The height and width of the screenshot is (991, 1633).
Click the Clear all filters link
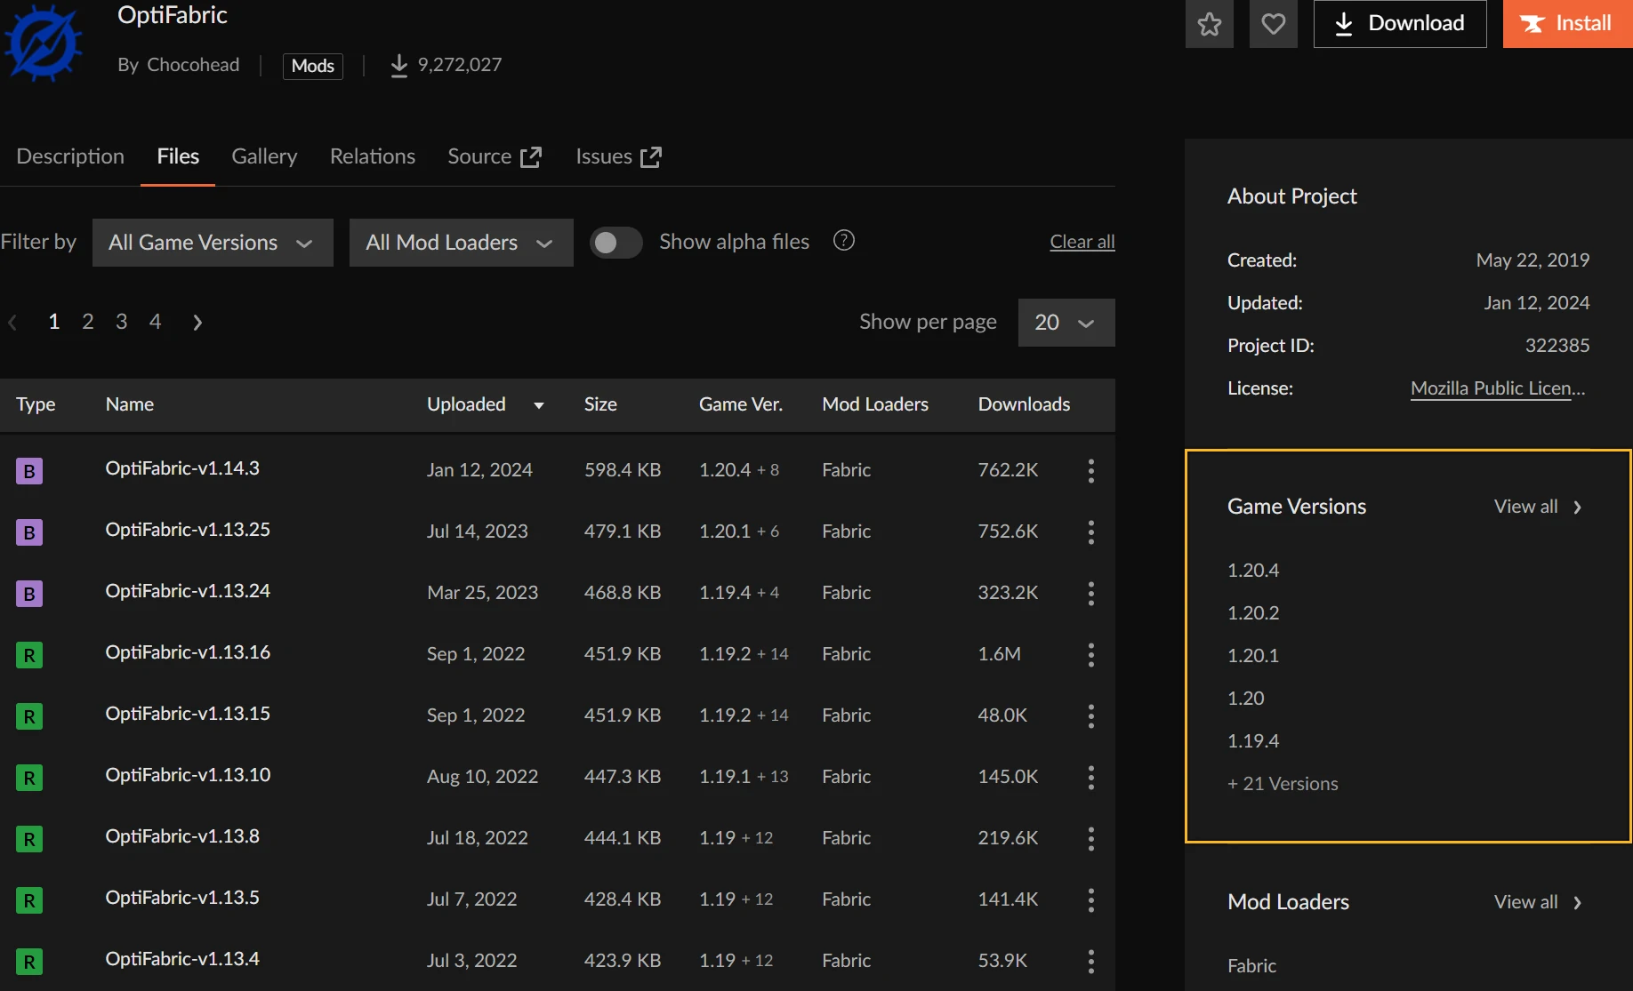1082,242
